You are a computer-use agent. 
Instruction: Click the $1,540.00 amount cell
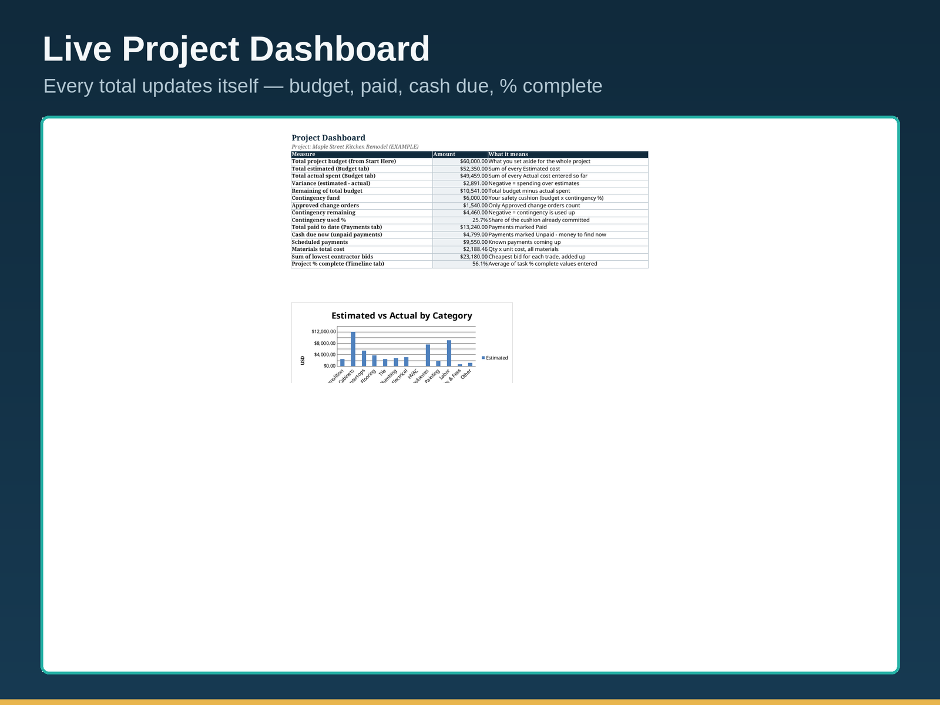460,206
